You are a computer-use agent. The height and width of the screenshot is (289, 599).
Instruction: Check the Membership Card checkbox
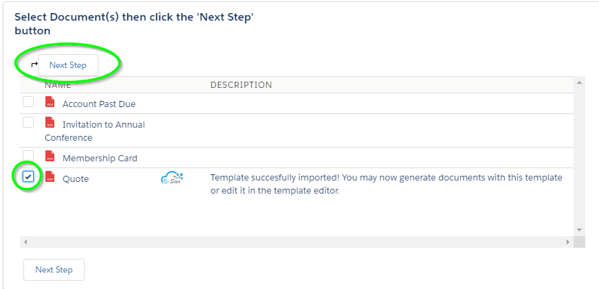28,155
